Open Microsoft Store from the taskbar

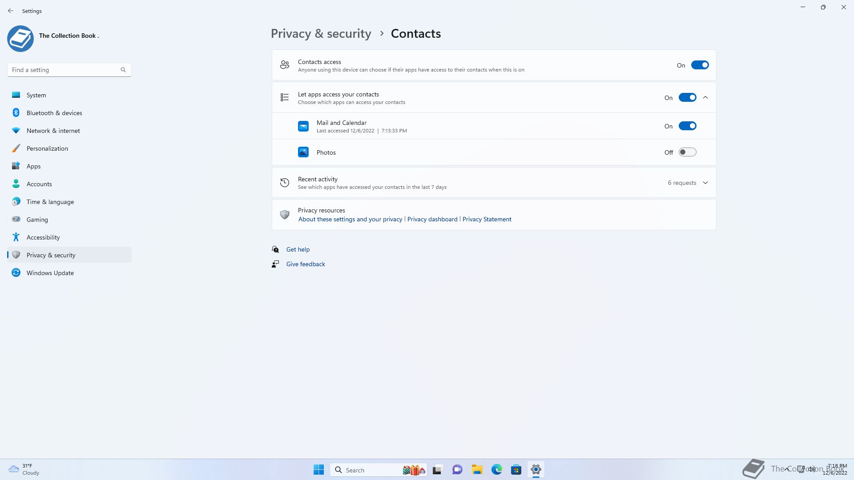click(x=516, y=470)
